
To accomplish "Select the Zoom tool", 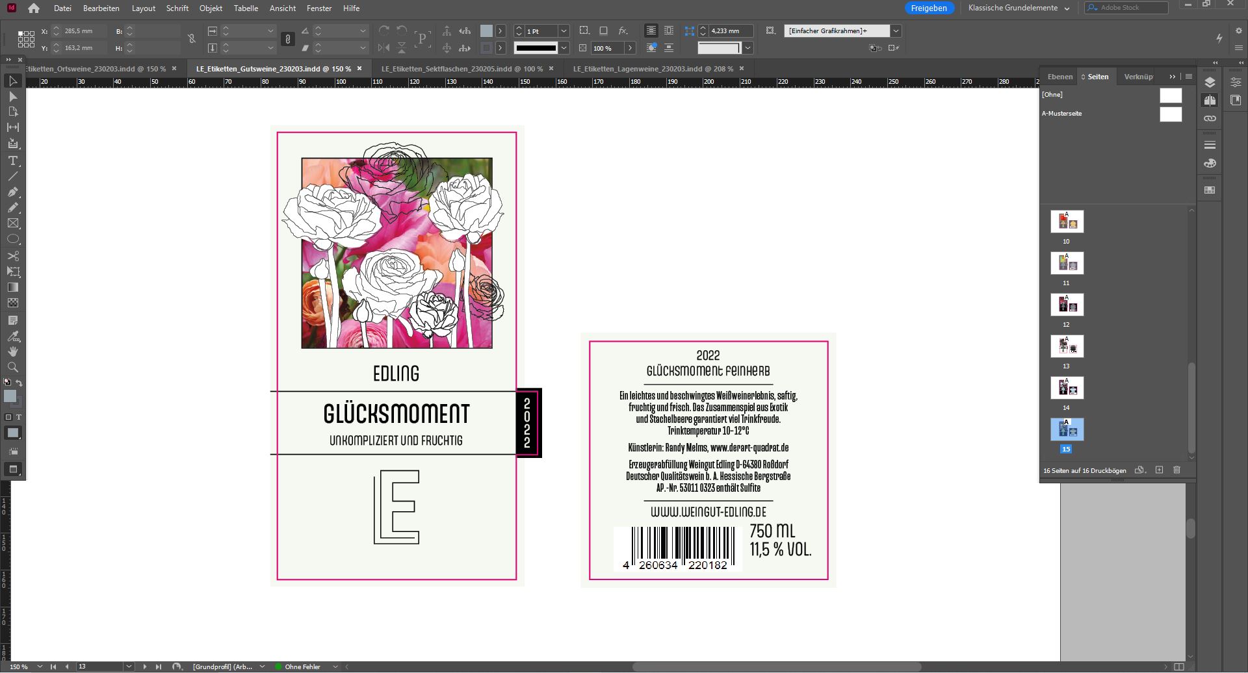I will pos(12,367).
